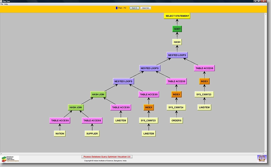Select the SYS_C009724 index name node
The width and height of the screenshot is (271, 167).
tap(176, 107)
